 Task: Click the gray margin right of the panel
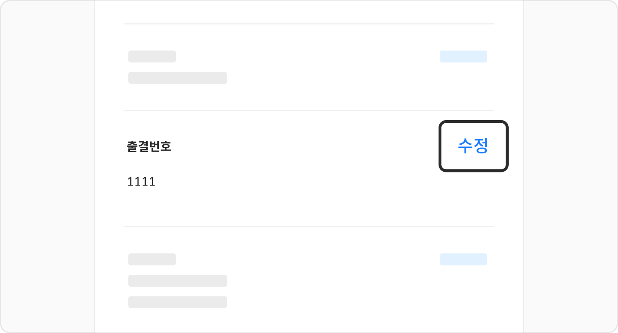coord(570,166)
